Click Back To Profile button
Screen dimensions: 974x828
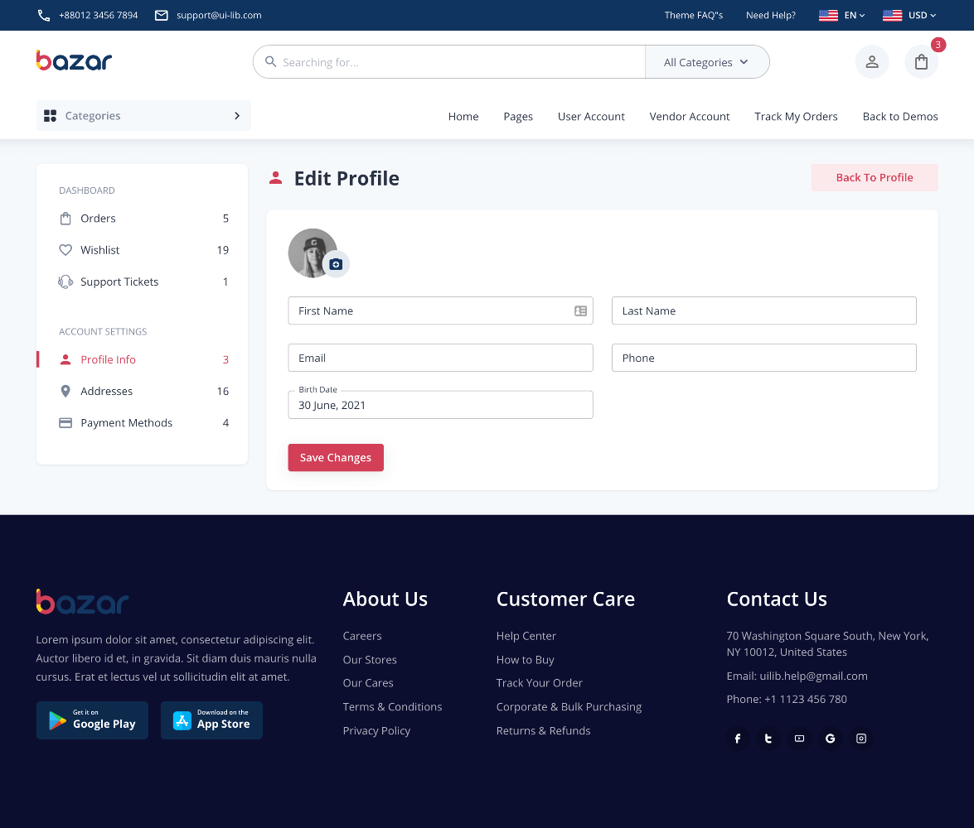tap(874, 178)
